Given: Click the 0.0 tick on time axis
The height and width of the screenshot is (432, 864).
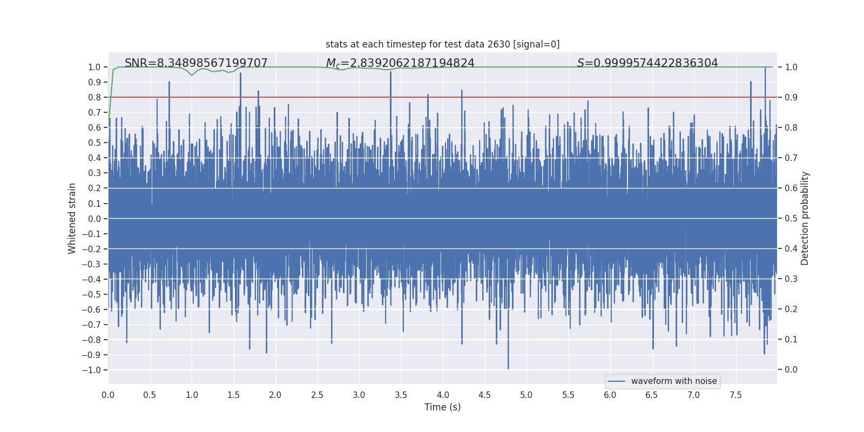Looking at the screenshot, I should click(x=108, y=395).
